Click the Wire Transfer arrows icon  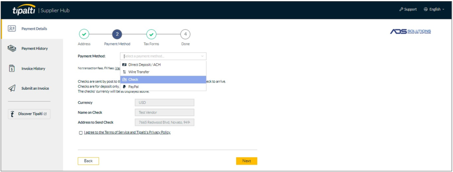coord(124,72)
